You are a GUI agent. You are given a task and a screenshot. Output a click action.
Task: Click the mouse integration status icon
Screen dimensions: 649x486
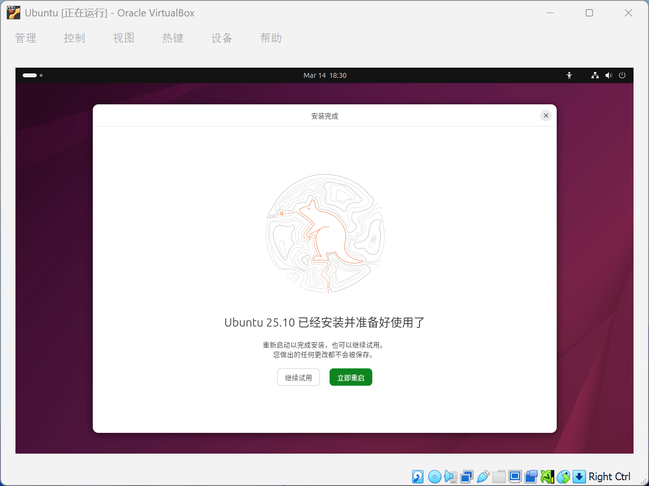click(563, 477)
